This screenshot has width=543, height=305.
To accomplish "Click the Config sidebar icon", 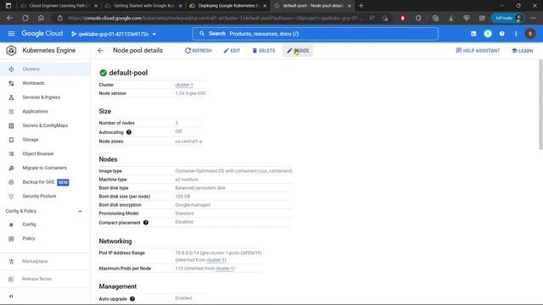I will (11, 225).
